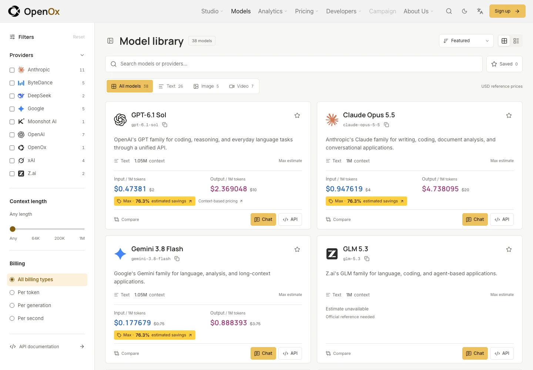The width and height of the screenshot is (533, 370).
Task: Expand the Developers navigation menu
Action: [x=343, y=11]
